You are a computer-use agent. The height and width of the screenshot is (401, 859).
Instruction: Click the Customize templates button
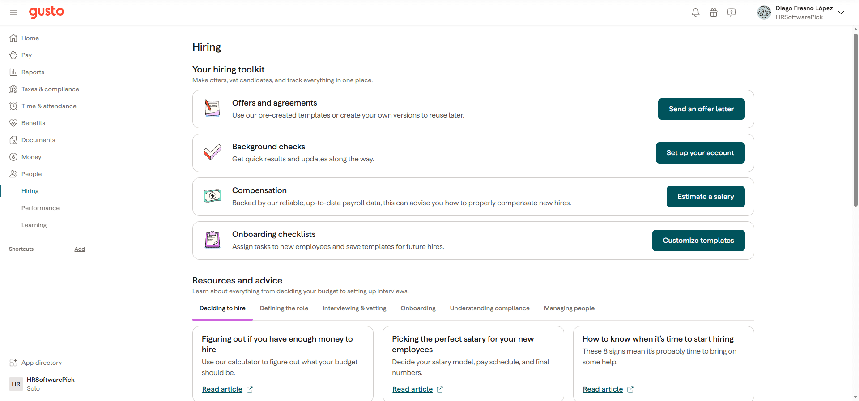[x=698, y=241]
